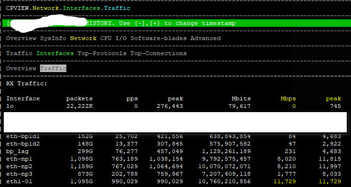Select the Network menu tab
Image resolution: width=351 pixels, height=187 pixels.
[83, 38]
